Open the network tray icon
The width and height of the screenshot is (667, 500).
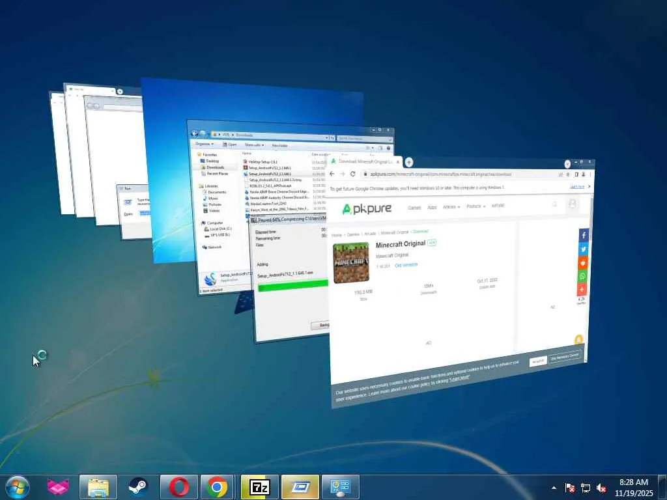586,488
